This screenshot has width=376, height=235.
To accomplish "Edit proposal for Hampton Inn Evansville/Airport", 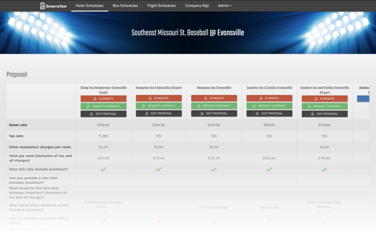I will point(159,113).
